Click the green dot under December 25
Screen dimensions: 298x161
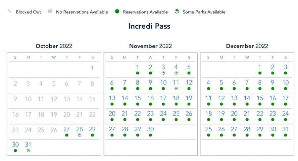[x=209, y=135]
